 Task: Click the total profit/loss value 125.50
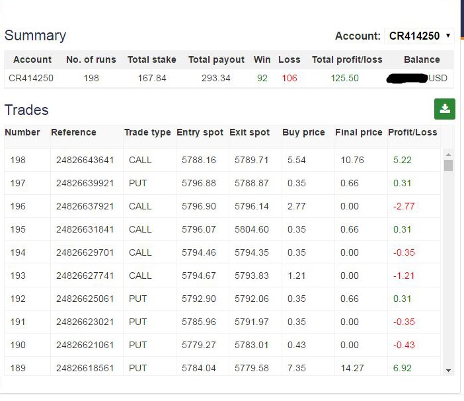tap(344, 78)
